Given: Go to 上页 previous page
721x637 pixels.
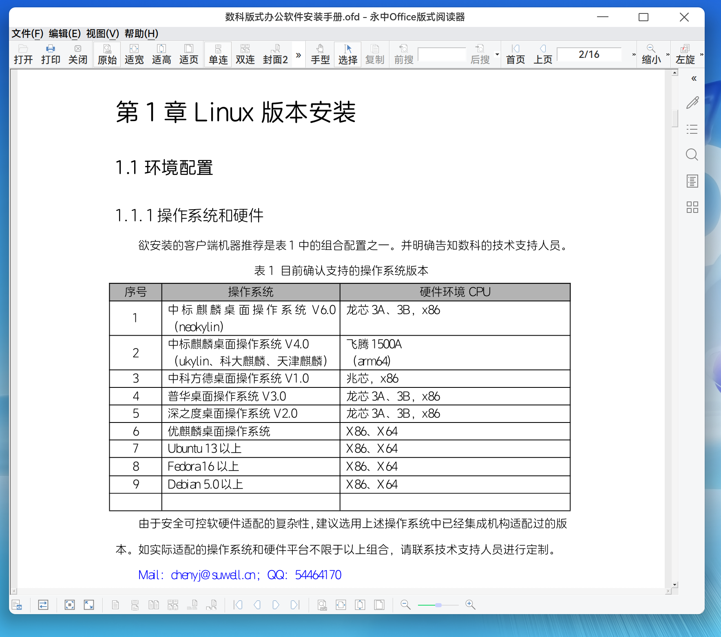Looking at the screenshot, I should tap(543, 54).
